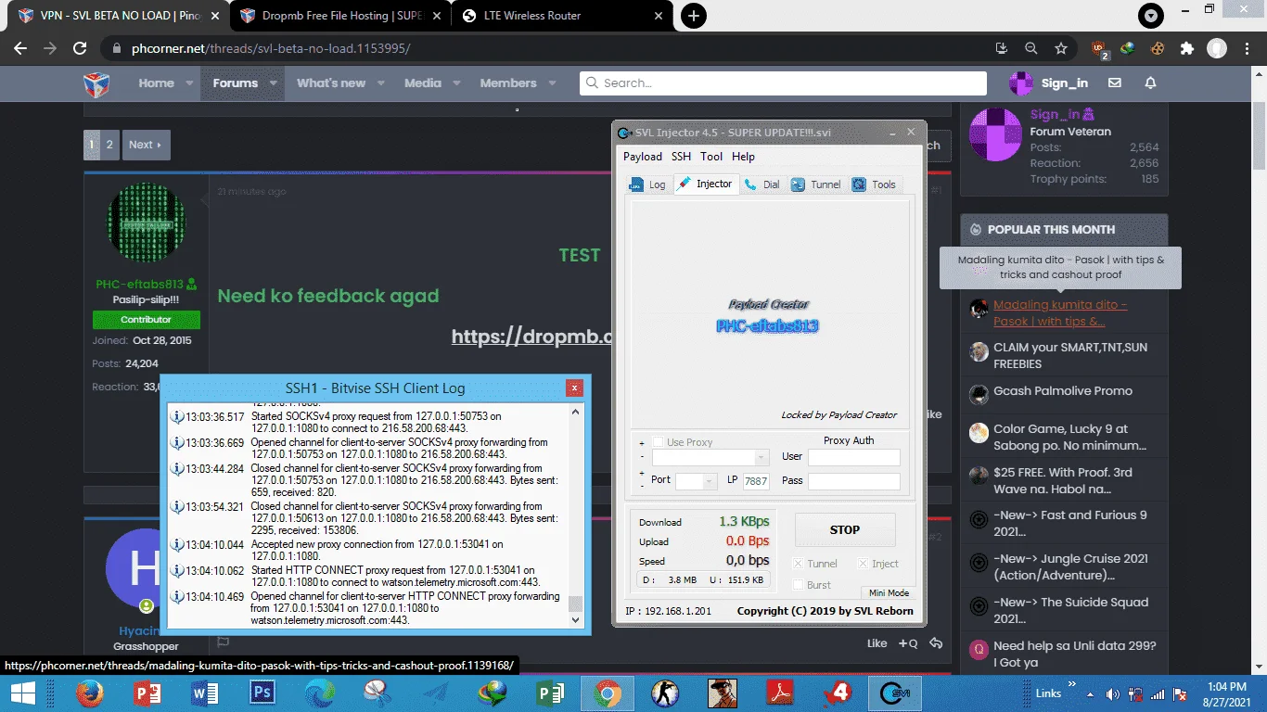The image size is (1267, 712).
Task: Click the reply arrow icon
Action: click(x=936, y=643)
